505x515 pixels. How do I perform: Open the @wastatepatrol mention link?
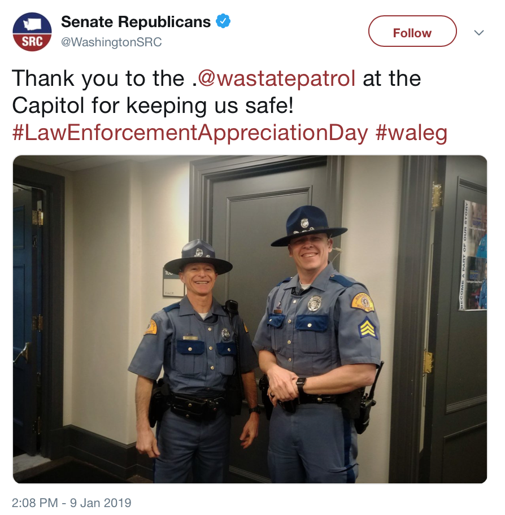coord(276,78)
